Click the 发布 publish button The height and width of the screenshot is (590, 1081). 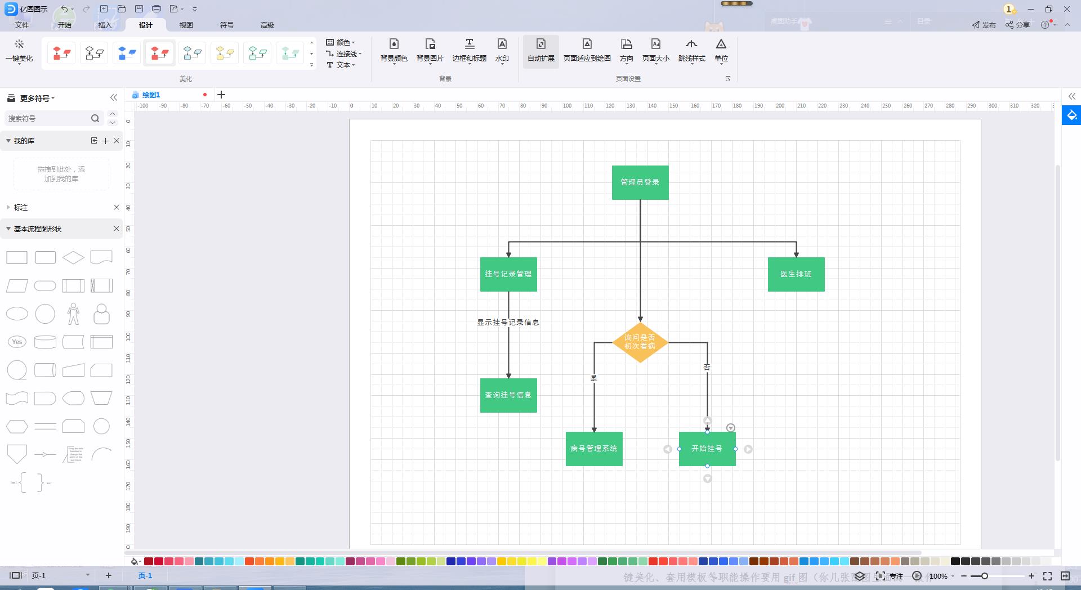[x=984, y=25]
